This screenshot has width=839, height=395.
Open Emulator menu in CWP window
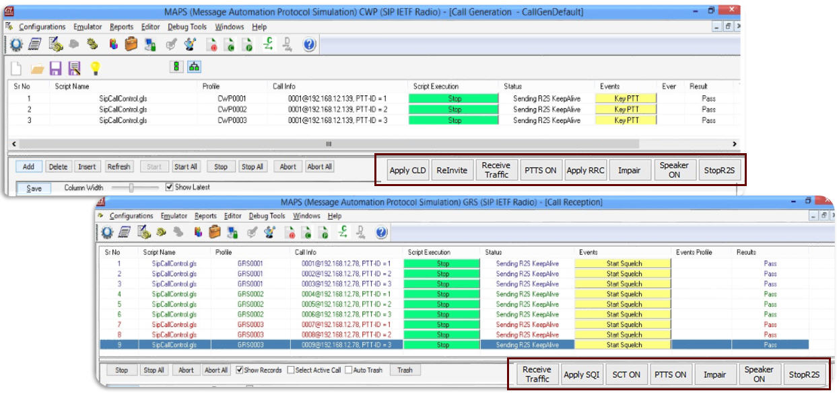(88, 27)
